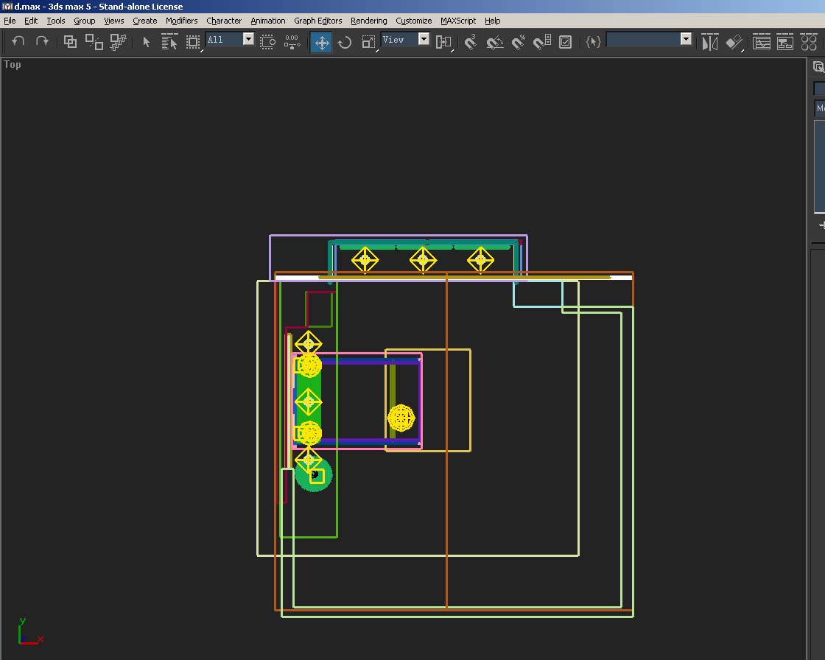Click the Bind to Space Warp icon
The height and width of the screenshot is (660, 825).
click(x=118, y=42)
